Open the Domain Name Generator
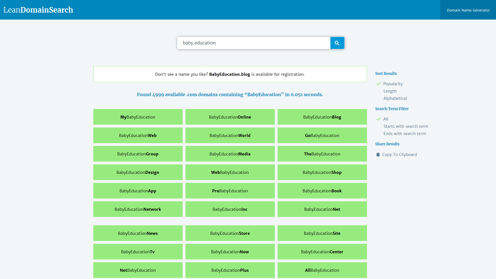 pyautogui.click(x=468, y=10)
